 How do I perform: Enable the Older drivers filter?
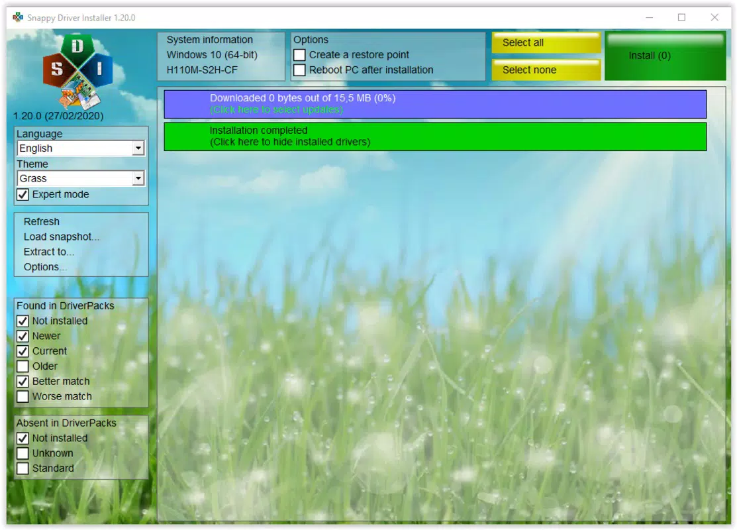point(23,366)
